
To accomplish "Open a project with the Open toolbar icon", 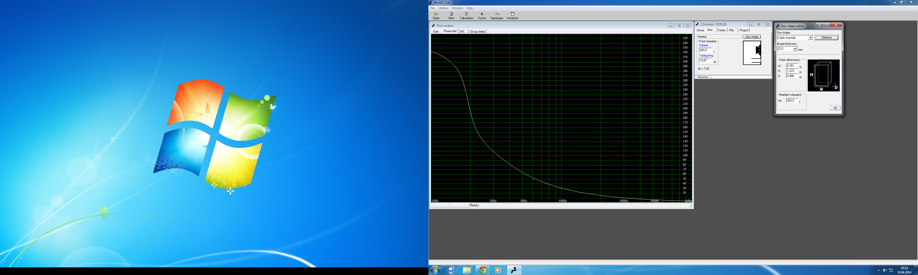I will click(x=436, y=16).
